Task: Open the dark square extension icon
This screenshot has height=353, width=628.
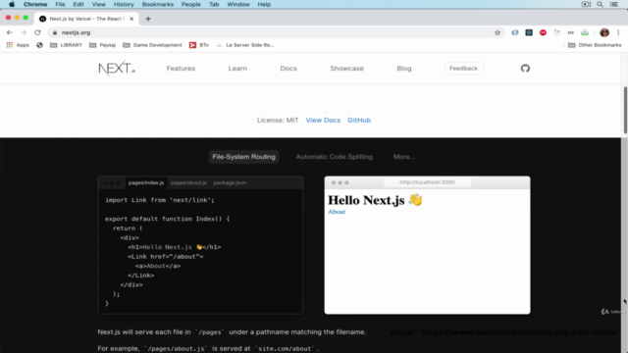Action: [x=529, y=32]
